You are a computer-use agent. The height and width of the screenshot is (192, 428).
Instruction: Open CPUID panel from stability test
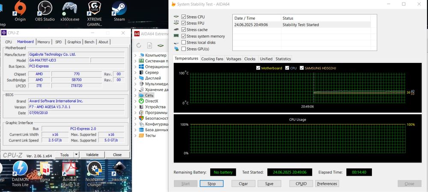(301, 183)
